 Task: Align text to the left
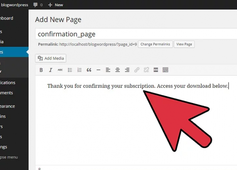108,70
